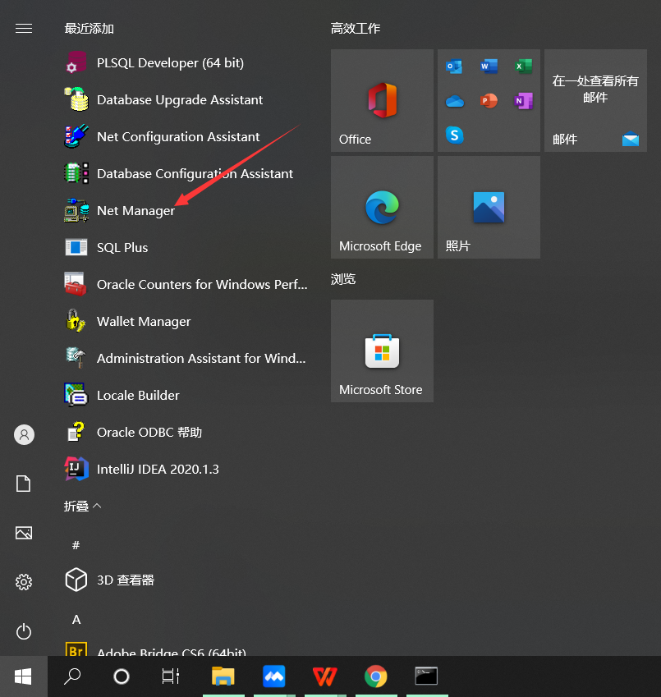
Task: Open 3D 查看器 cube icon
Action: (76, 580)
